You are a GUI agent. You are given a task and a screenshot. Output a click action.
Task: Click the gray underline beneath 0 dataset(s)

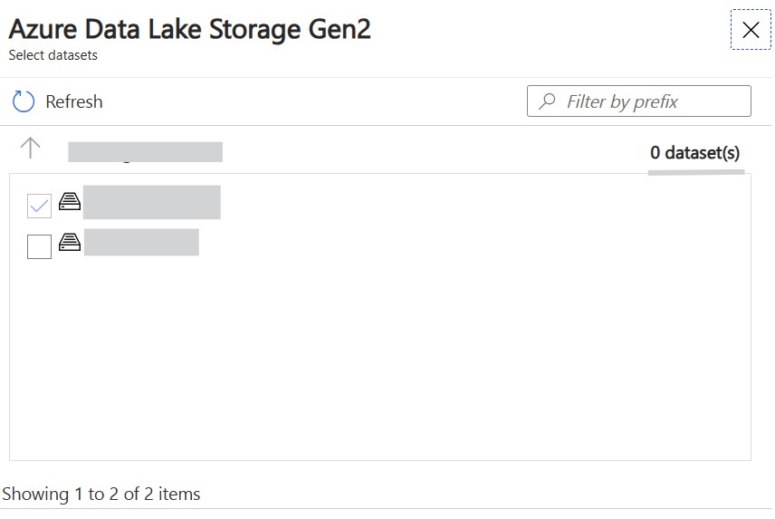pos(696,172)
